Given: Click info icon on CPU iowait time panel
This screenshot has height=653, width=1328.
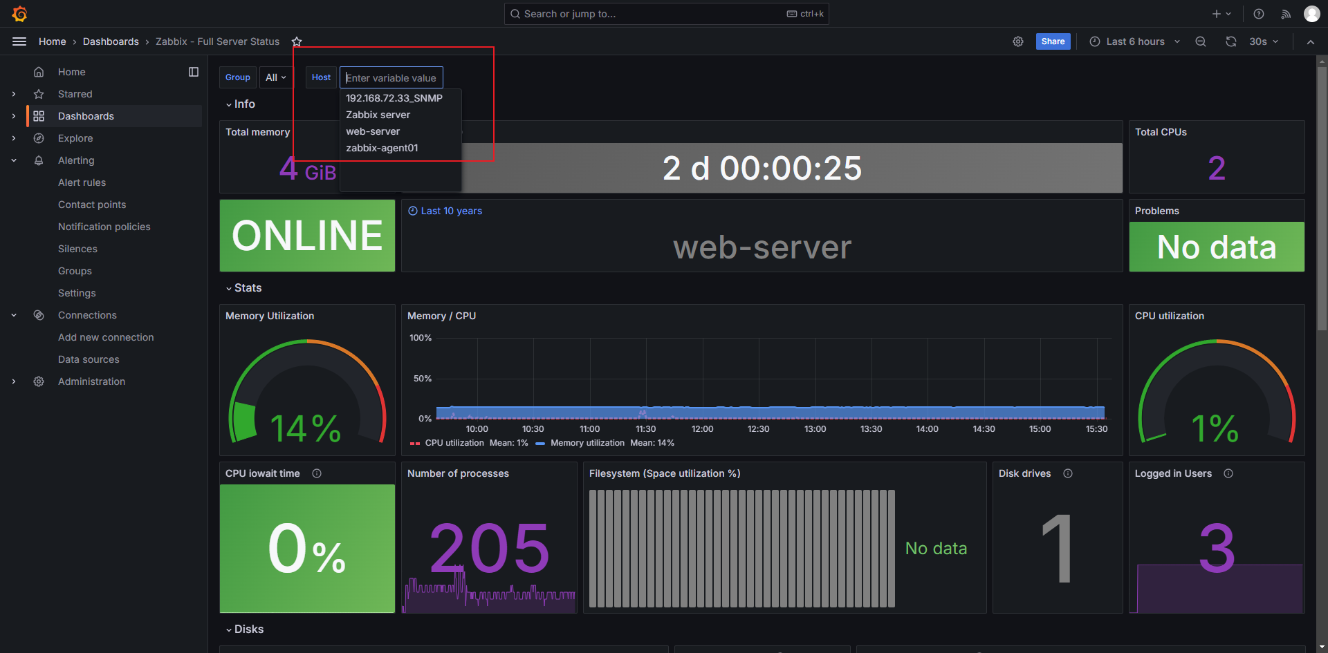Looking at the screenshot, I should point(317,473).
